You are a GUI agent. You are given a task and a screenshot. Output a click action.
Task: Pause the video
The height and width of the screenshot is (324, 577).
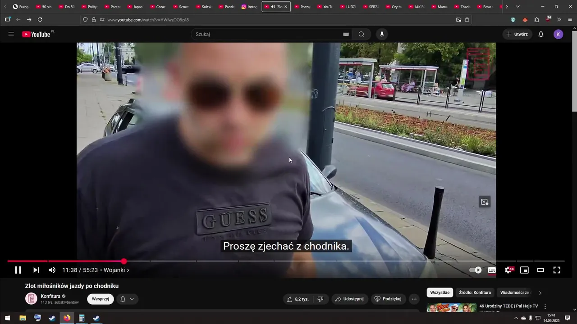pos(18,270)
